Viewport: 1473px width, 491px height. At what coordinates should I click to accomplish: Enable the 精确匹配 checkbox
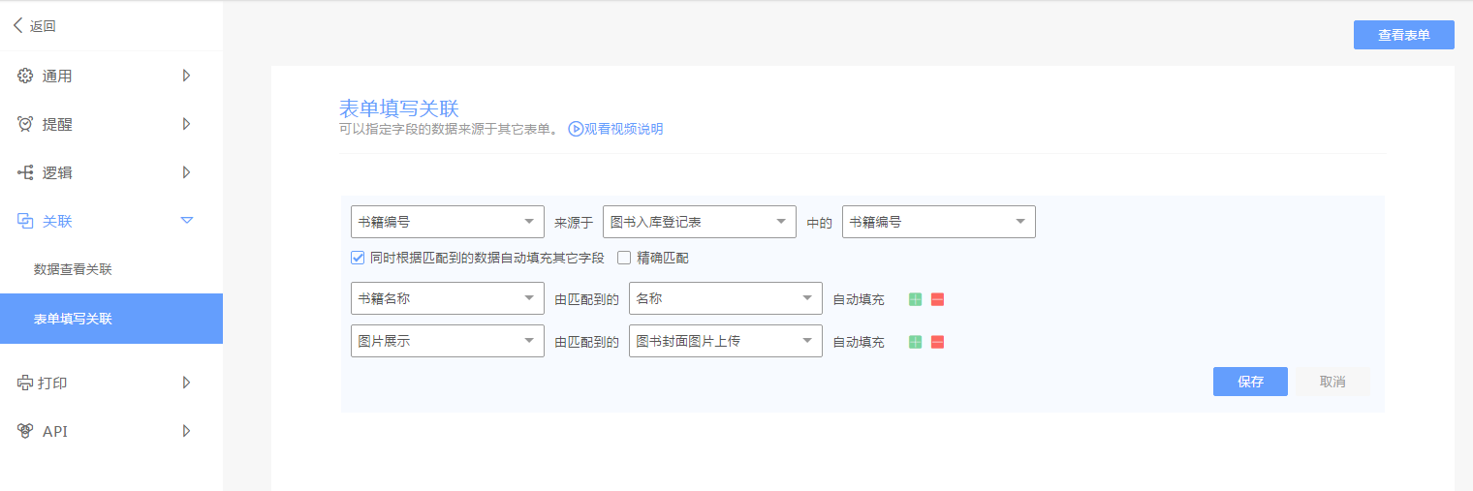pyautogui.click(x=624, y=258)
